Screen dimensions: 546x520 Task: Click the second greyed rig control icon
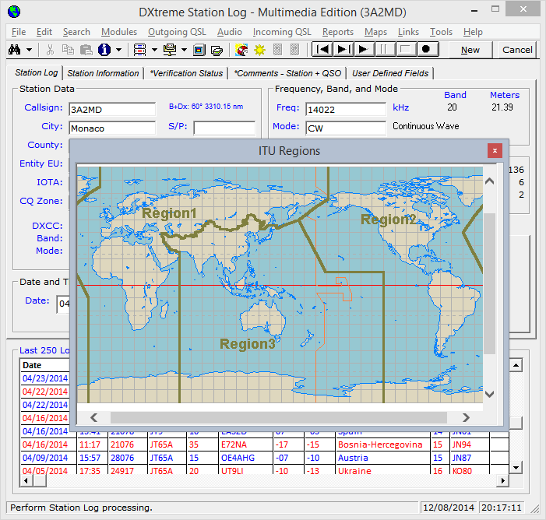[x=295, y=50]
